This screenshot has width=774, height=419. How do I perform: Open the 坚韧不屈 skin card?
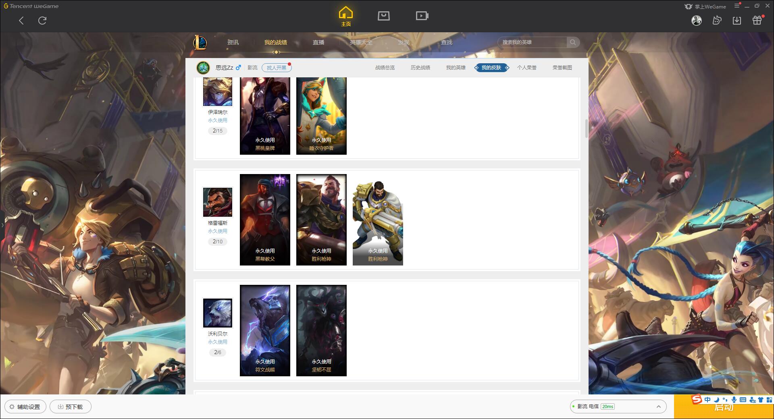tap(321, 330)
